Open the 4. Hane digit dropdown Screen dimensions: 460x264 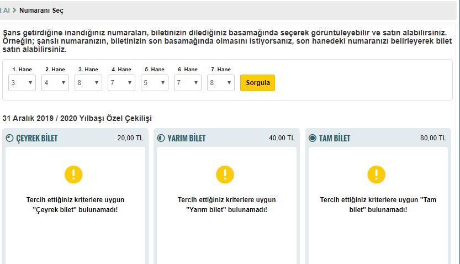(121, 83)
